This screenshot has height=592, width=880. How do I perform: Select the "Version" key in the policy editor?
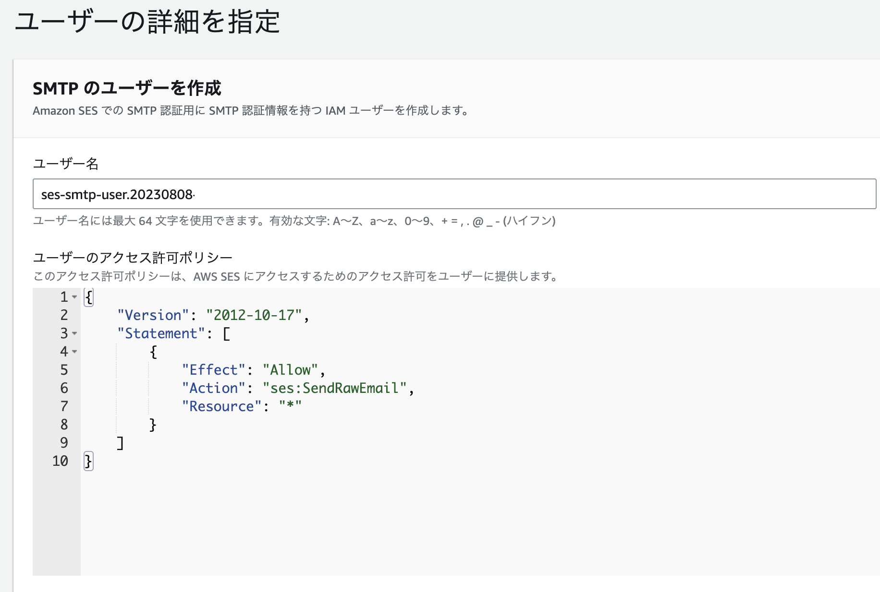coord(152,315)
